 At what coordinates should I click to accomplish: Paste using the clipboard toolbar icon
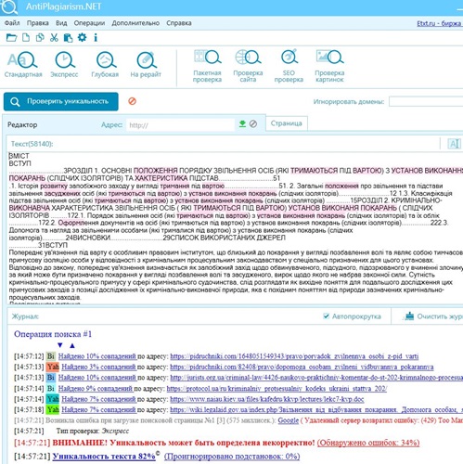click(68, 38)
